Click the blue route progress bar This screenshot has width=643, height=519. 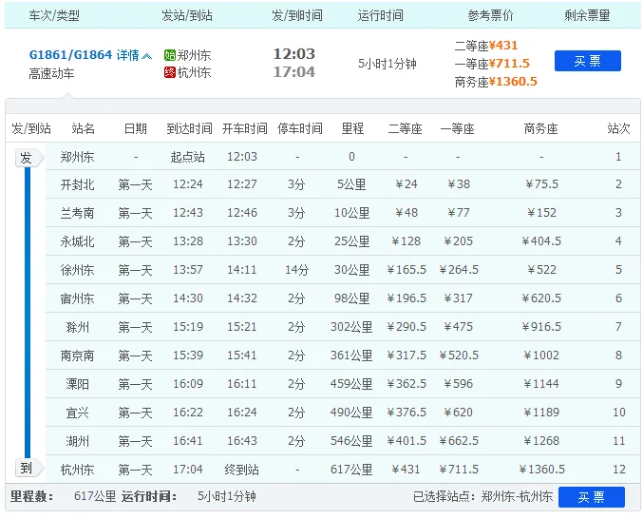pos(27,313)
